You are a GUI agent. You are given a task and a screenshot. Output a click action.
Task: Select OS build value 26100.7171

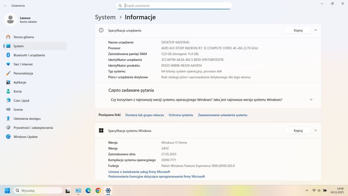click(168, 160)
